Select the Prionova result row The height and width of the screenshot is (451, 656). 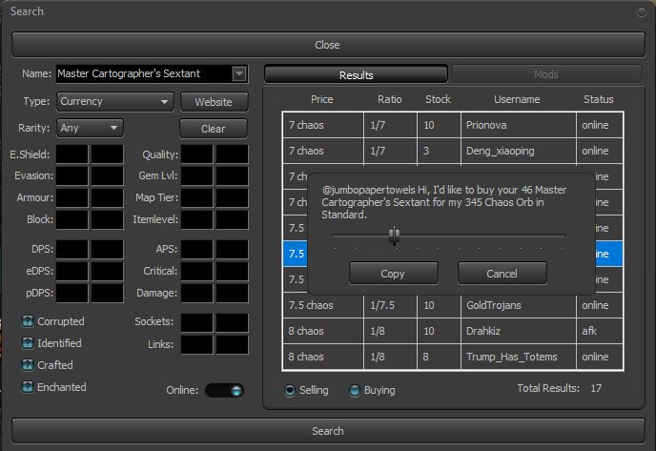tap(453, 125)
